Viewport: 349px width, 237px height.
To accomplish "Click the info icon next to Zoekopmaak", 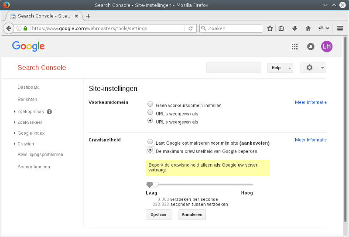I will (49, 112).
